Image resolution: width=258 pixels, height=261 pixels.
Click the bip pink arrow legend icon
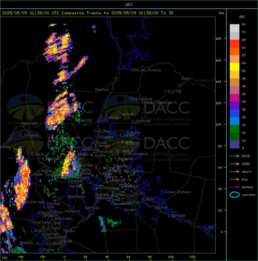(234, 179)
